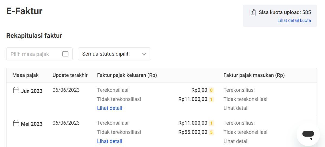Click Faktur pajak masukan column header
Viewport: 325px width, 147px height.
[x=254, y=75]
